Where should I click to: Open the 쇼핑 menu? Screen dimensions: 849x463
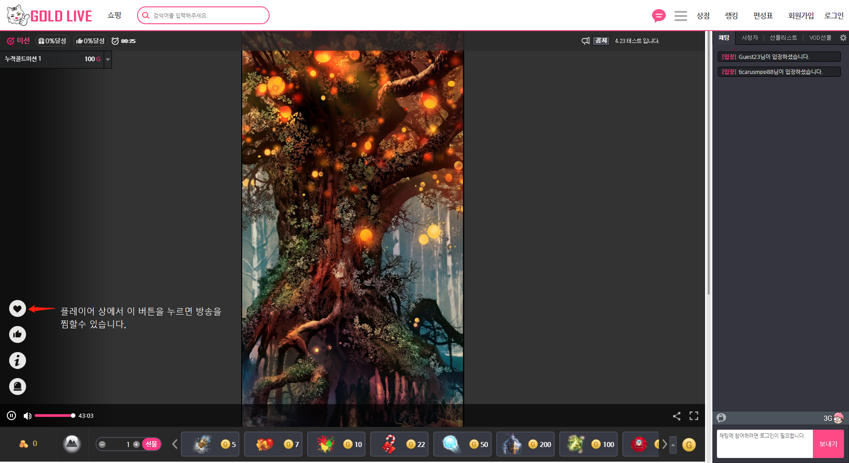coord(114,16)
